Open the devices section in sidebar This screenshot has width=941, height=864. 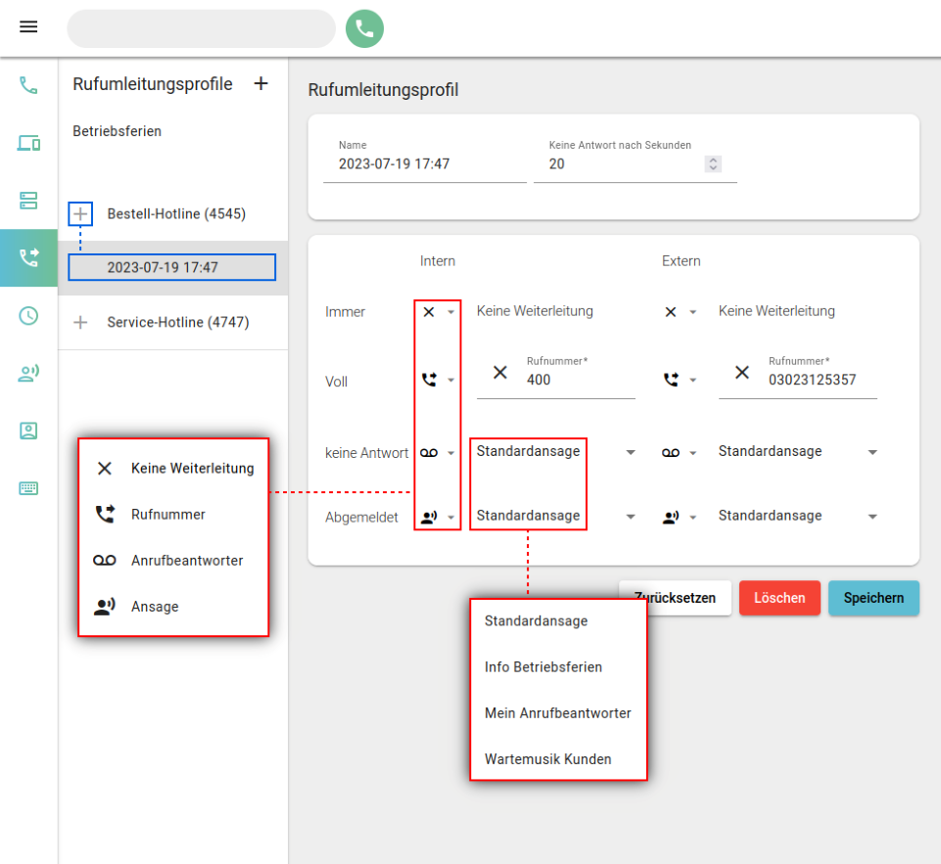click(28, 143)
